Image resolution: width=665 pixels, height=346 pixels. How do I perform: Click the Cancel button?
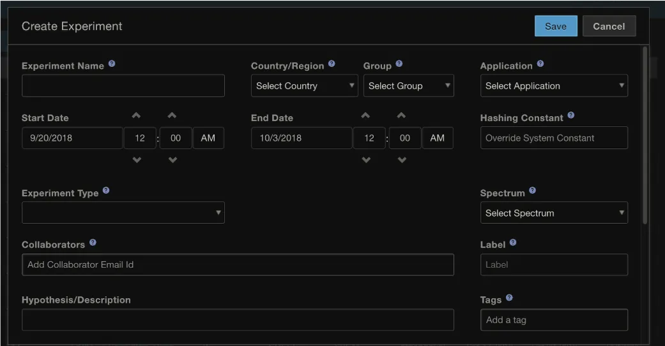[609, 26]
